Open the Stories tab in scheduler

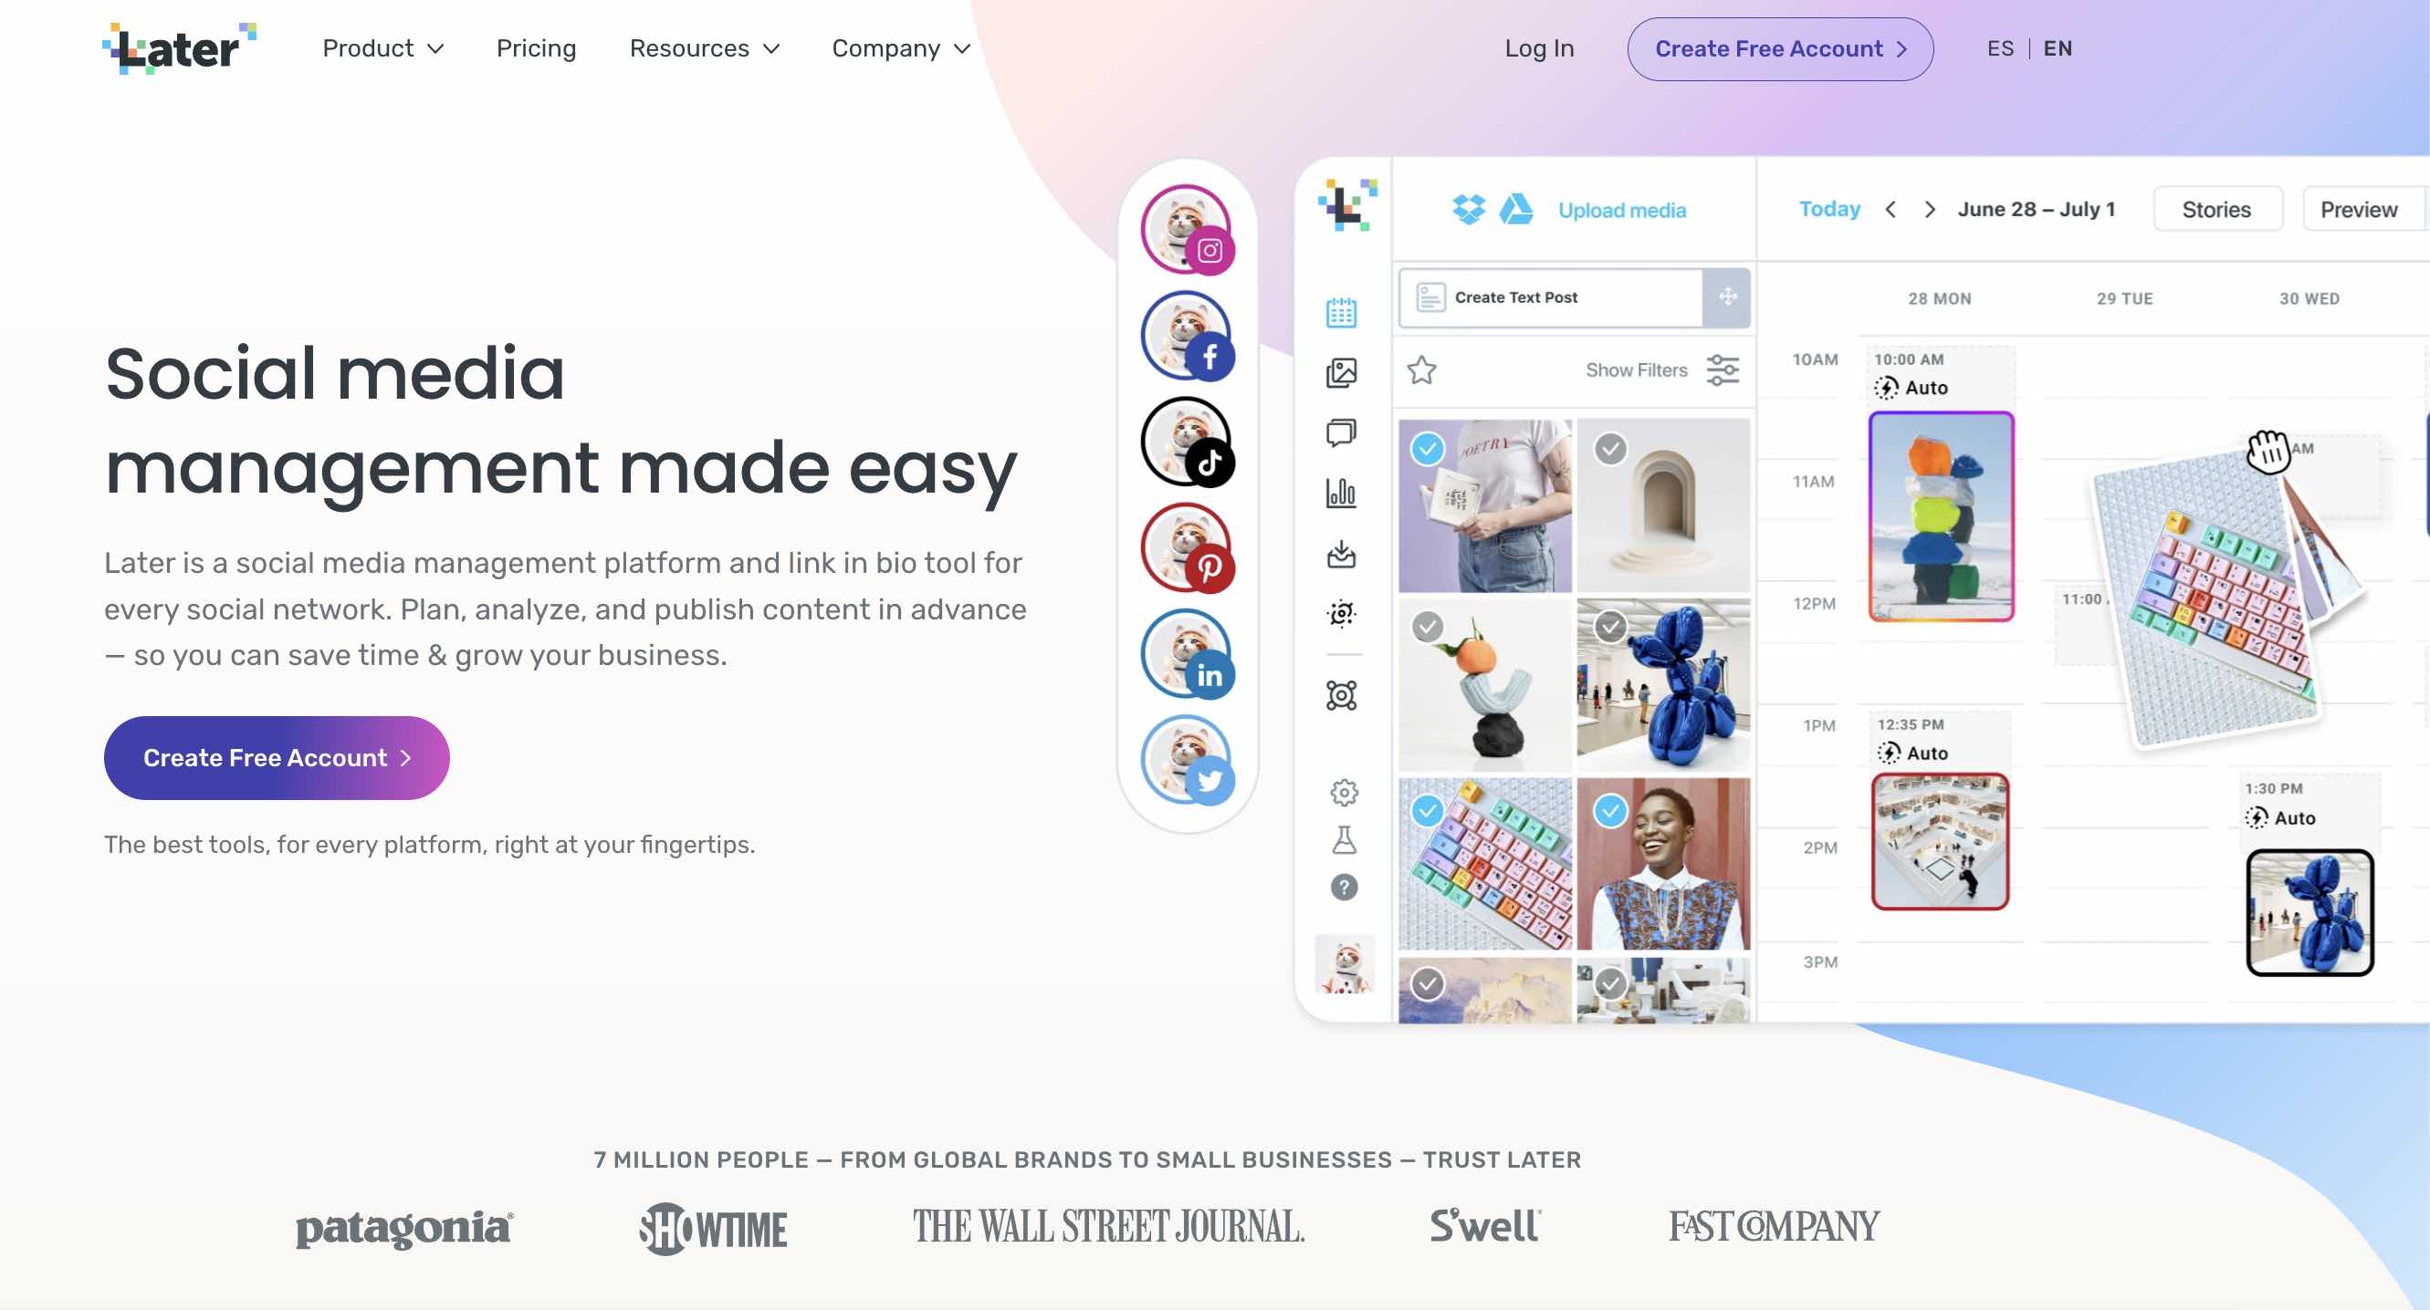[2217, 208]
